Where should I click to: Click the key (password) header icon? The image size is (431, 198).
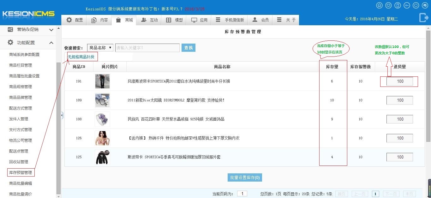point(407,5)
